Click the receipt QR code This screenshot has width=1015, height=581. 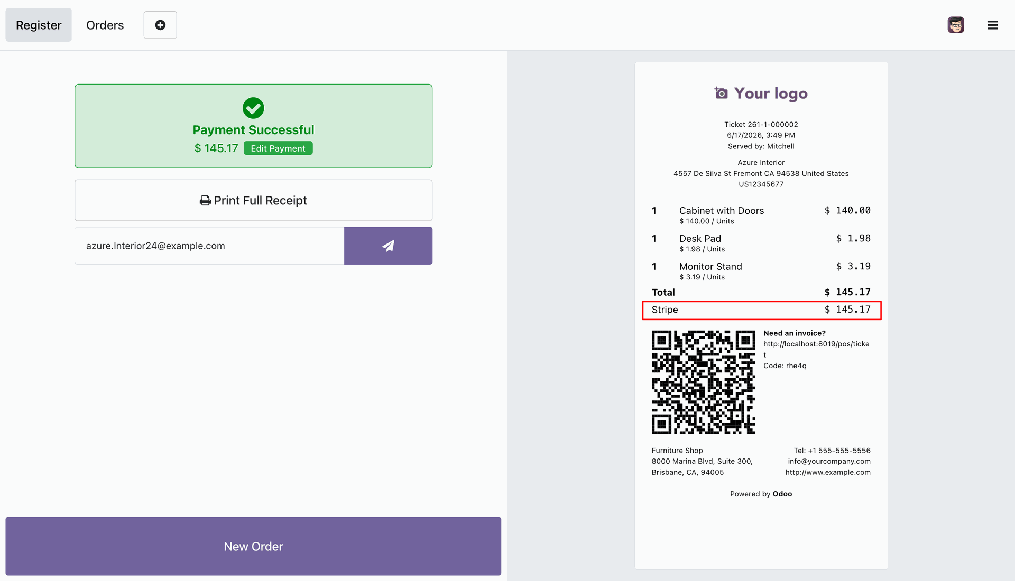[x=703, y=382]
